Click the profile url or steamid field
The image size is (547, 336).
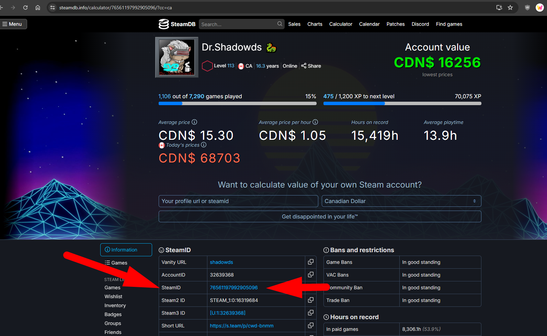tap(238, 201)
